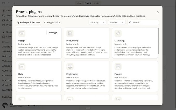Click the Productivity plugin icon
Screen dimensions: 176x110
click(x=70, y=33)
